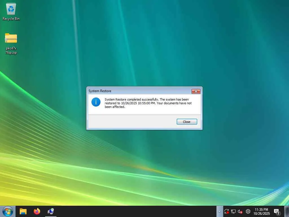289x217 pixels.
Task: Open the Start menu orb
Action: (8, 211)
